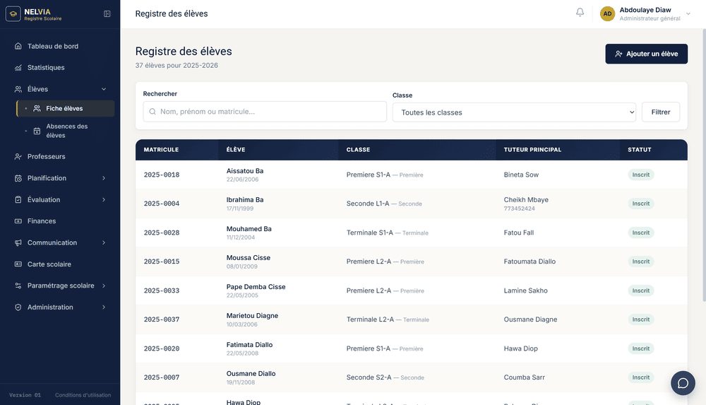Click the Carte scolaire ID card icon
Viewport: 706px width, 405px height.
click(18, 264)
